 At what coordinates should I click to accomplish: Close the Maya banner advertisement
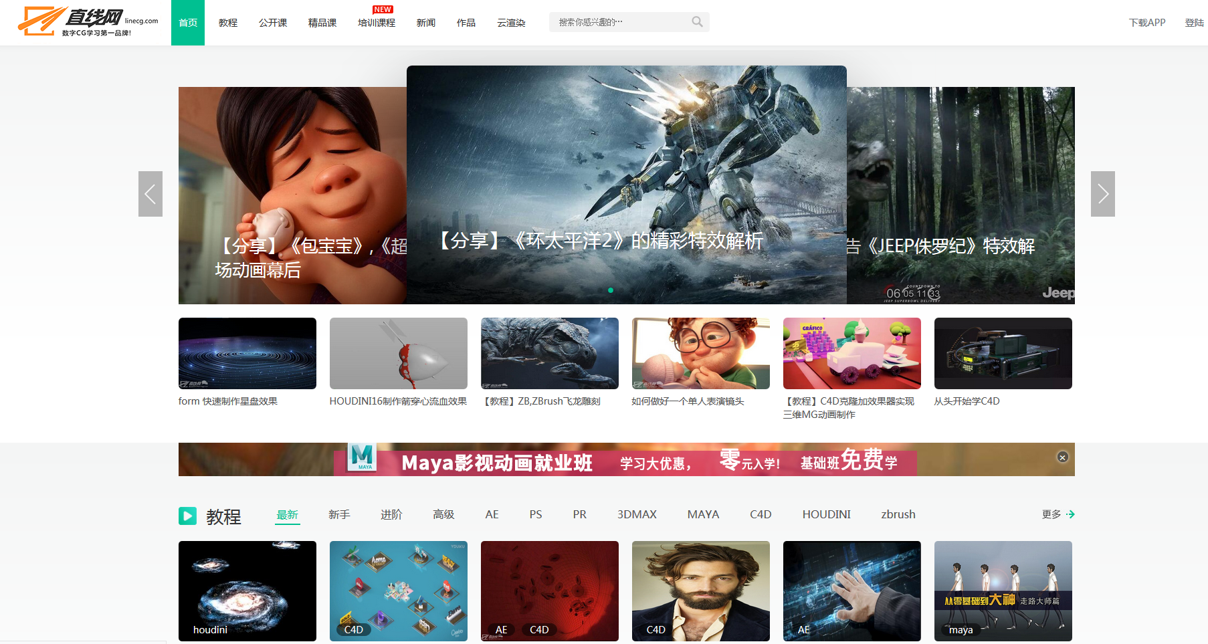pos(1062,457)
